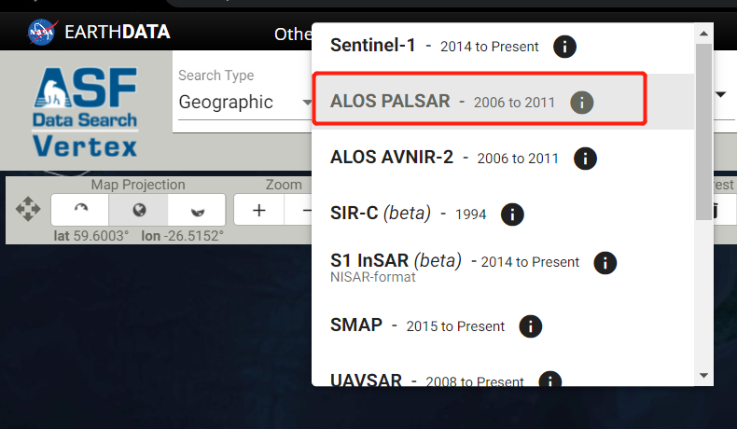Click the UAVSAR info icon

549,381
